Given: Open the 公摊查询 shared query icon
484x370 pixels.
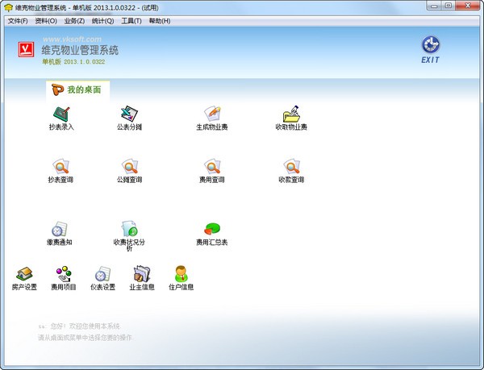Looking at the screenshot, I should (x=129, y=167).
